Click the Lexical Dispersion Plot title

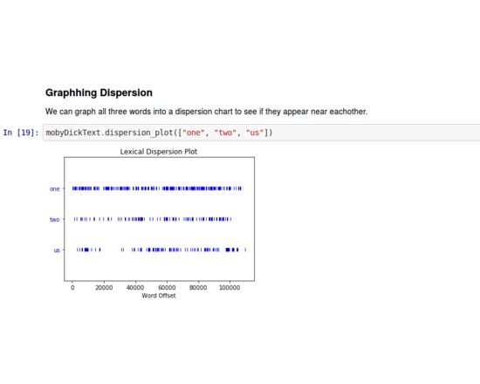159,152
